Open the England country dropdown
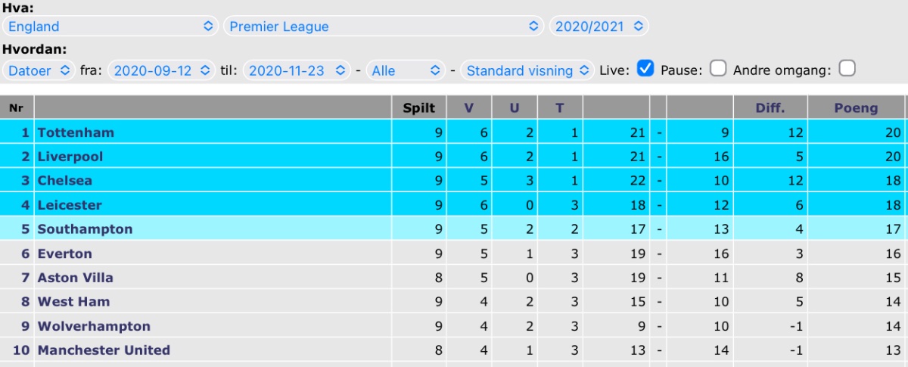The width and height of the screenshot is (908, 367). (x=110, y=26)
